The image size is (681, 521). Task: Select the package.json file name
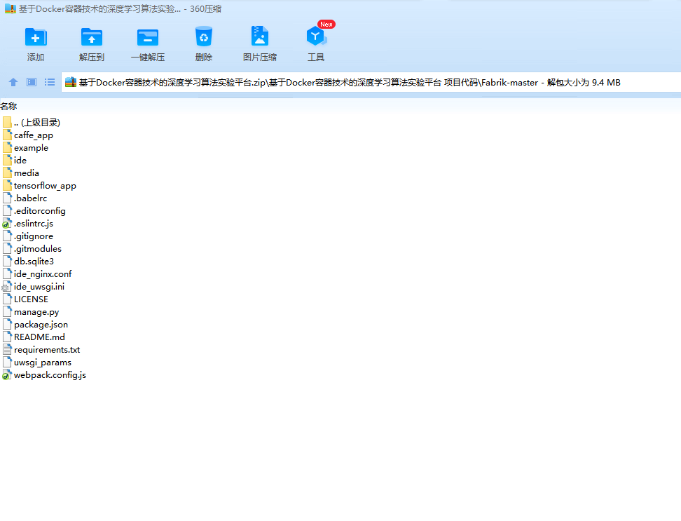pos(41,325)
